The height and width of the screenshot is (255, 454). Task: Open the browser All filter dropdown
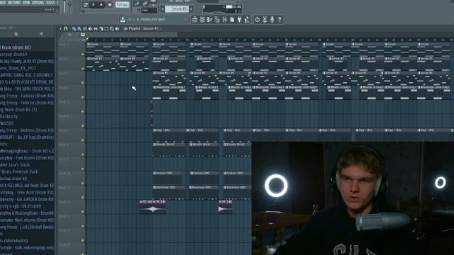click(x=11, y=28)
